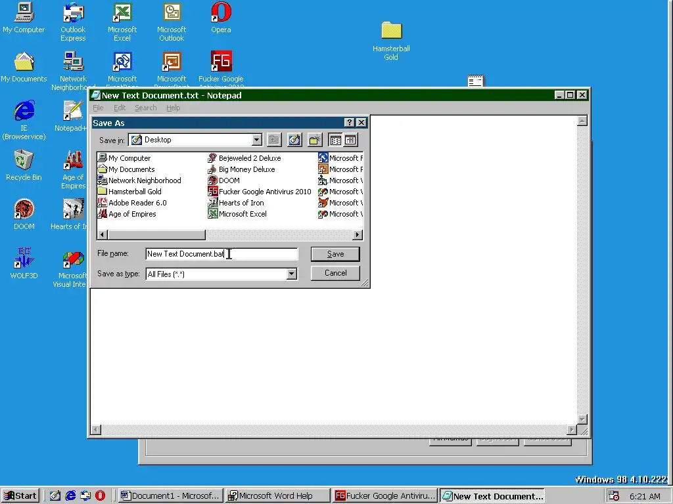Open Notepad+ desktop shortcut

(72, 116)
